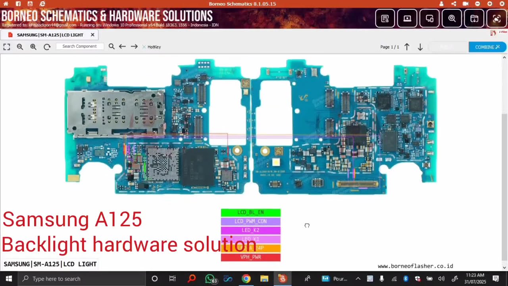The image size is (508, 286).
Task: Open the YouTube icon in title bar
Action: [30, 4]
